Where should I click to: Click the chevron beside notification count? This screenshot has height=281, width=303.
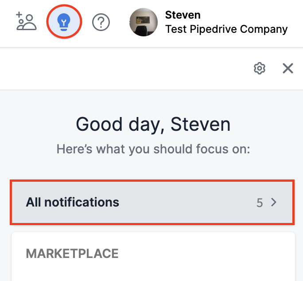click(274, 203)
